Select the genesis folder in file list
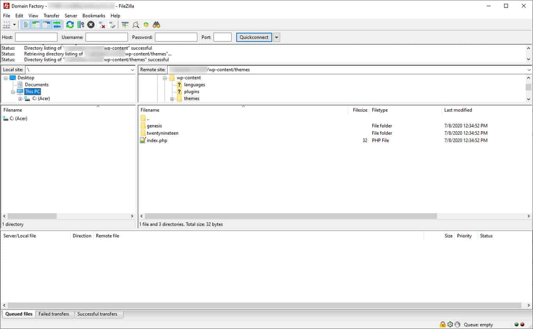This screenshot has width=533, height=329. (x=154, y=126)
